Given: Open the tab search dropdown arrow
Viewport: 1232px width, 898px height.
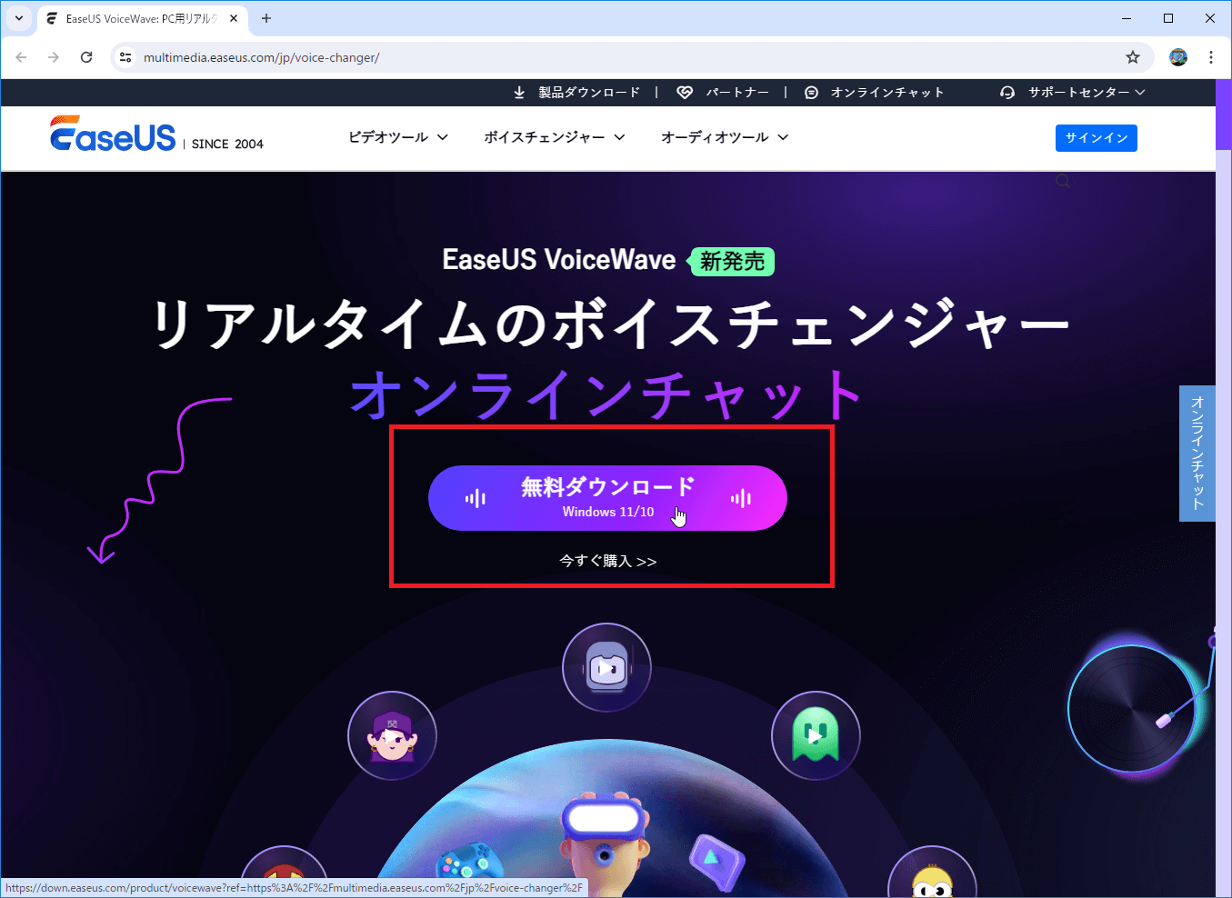Looking at the screenshot, I should coord(18,18).
